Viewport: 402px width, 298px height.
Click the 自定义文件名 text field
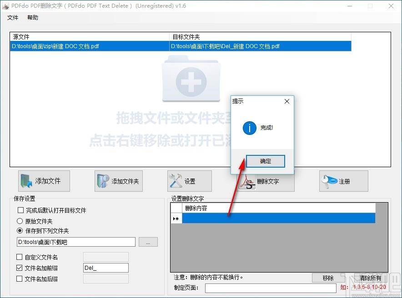(106, 257)
